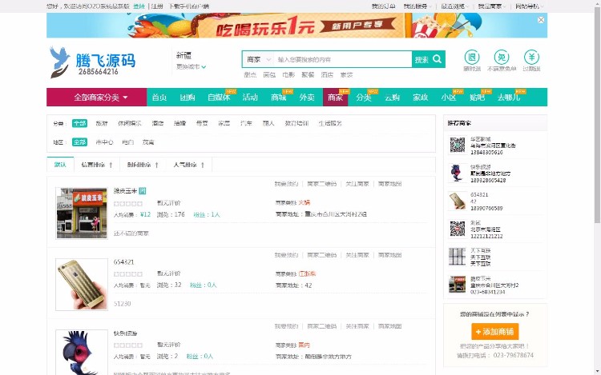Select 全部 in the 地区 filter
Viewport: 601px width, 375px height.
[x=79, y=142]
